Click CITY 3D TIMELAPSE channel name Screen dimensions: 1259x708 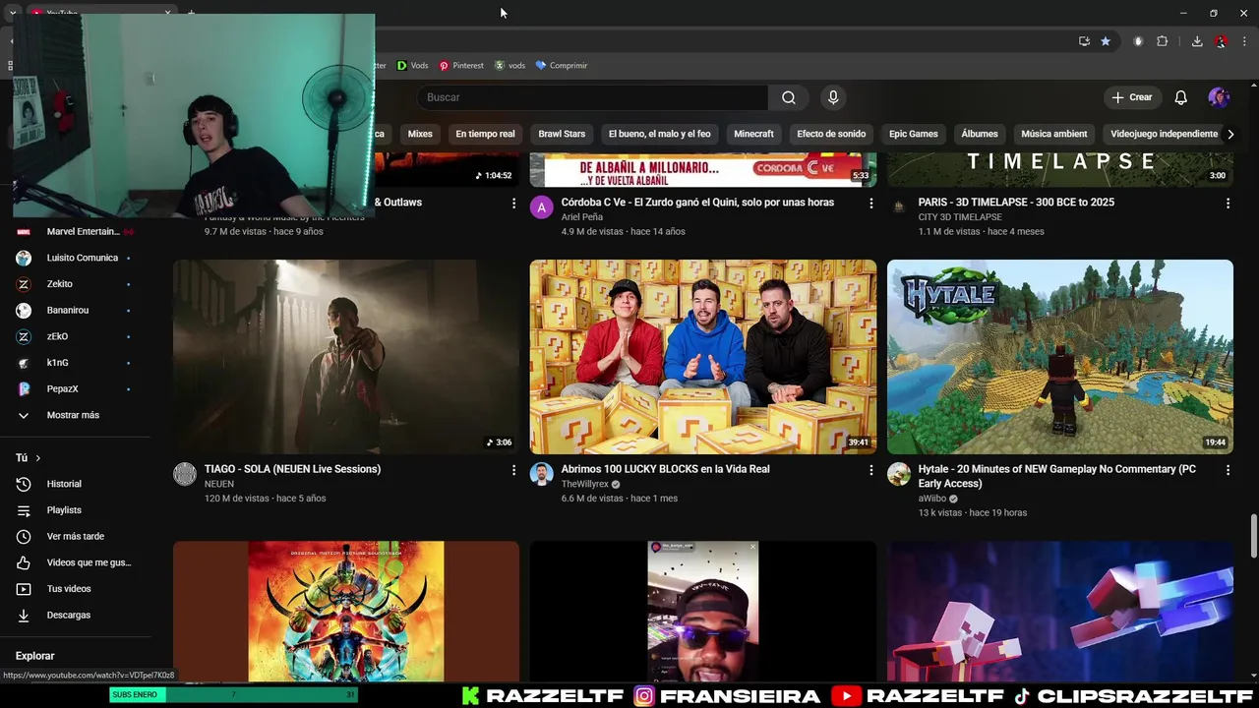[x=960, y=217]
